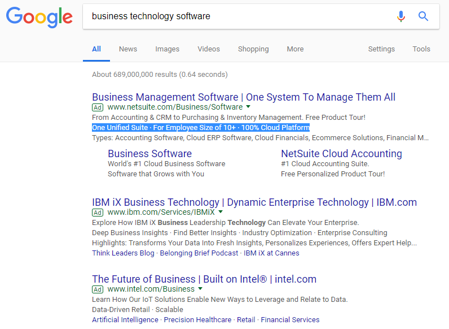The width and height of the screenshot is (449, 329).
Task: Switch to the News tab
Action: 128,49
